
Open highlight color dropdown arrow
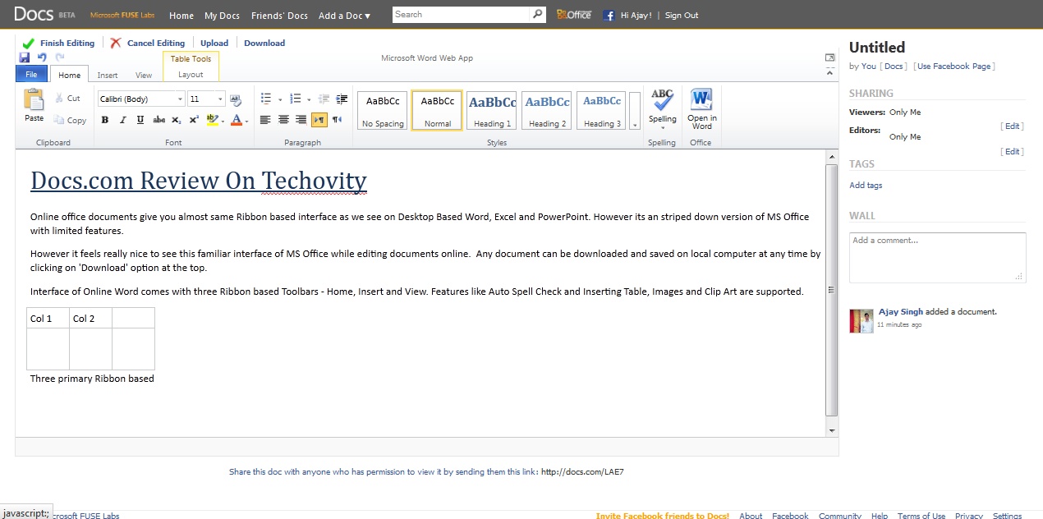(223, 121)
